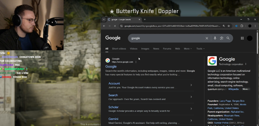The image size is (259, 126).
Task: Open tab search dropdown arrow
Action: click(104, 20)
